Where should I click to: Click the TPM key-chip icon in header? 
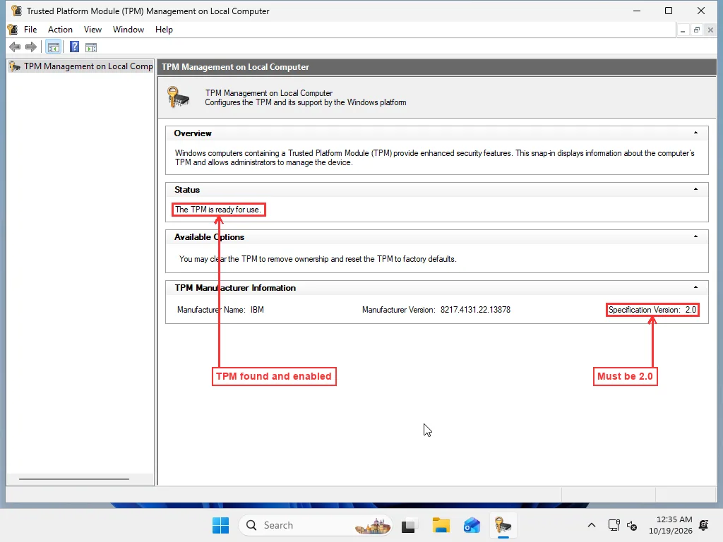[178, 97]
